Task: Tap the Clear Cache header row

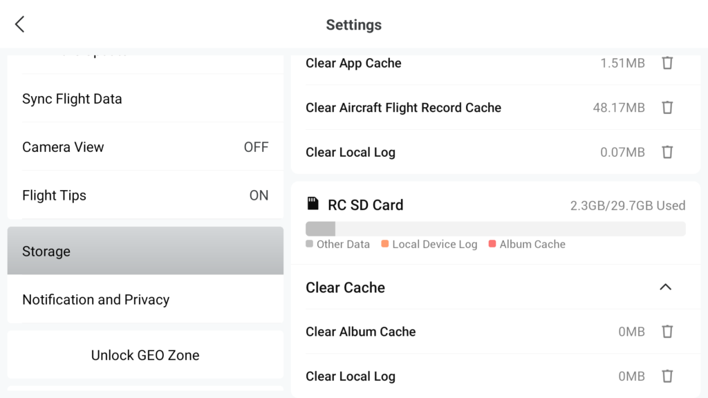Action: 496,287
